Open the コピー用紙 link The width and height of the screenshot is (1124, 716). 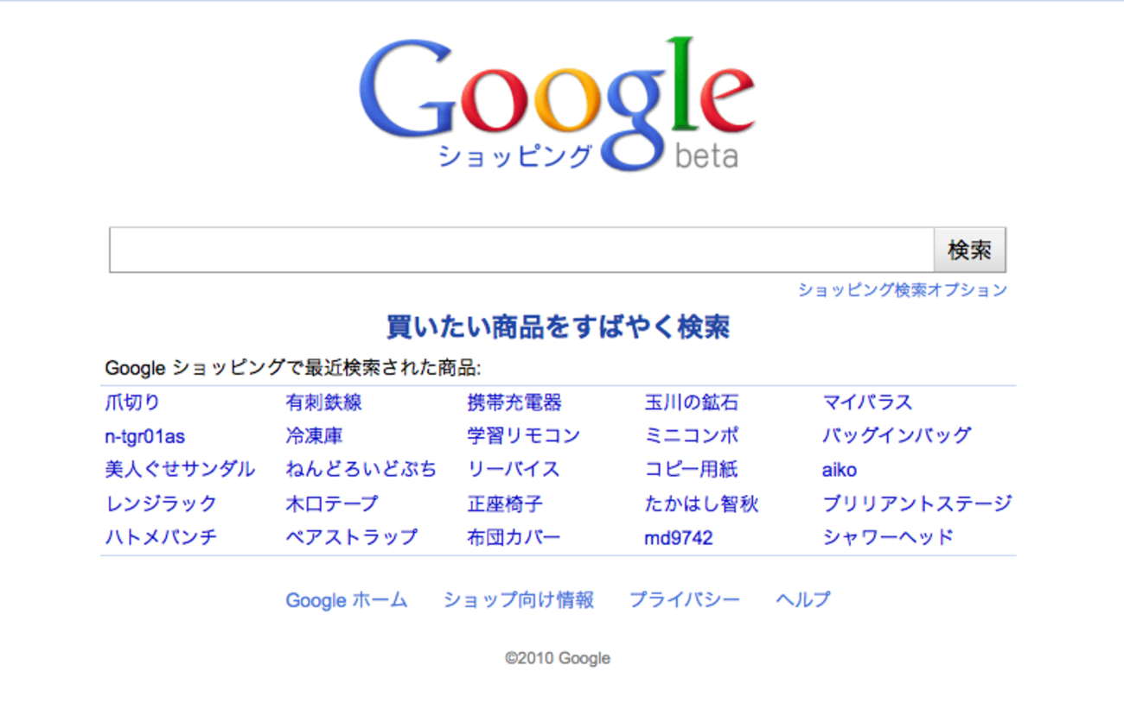[x=692, y=470]
